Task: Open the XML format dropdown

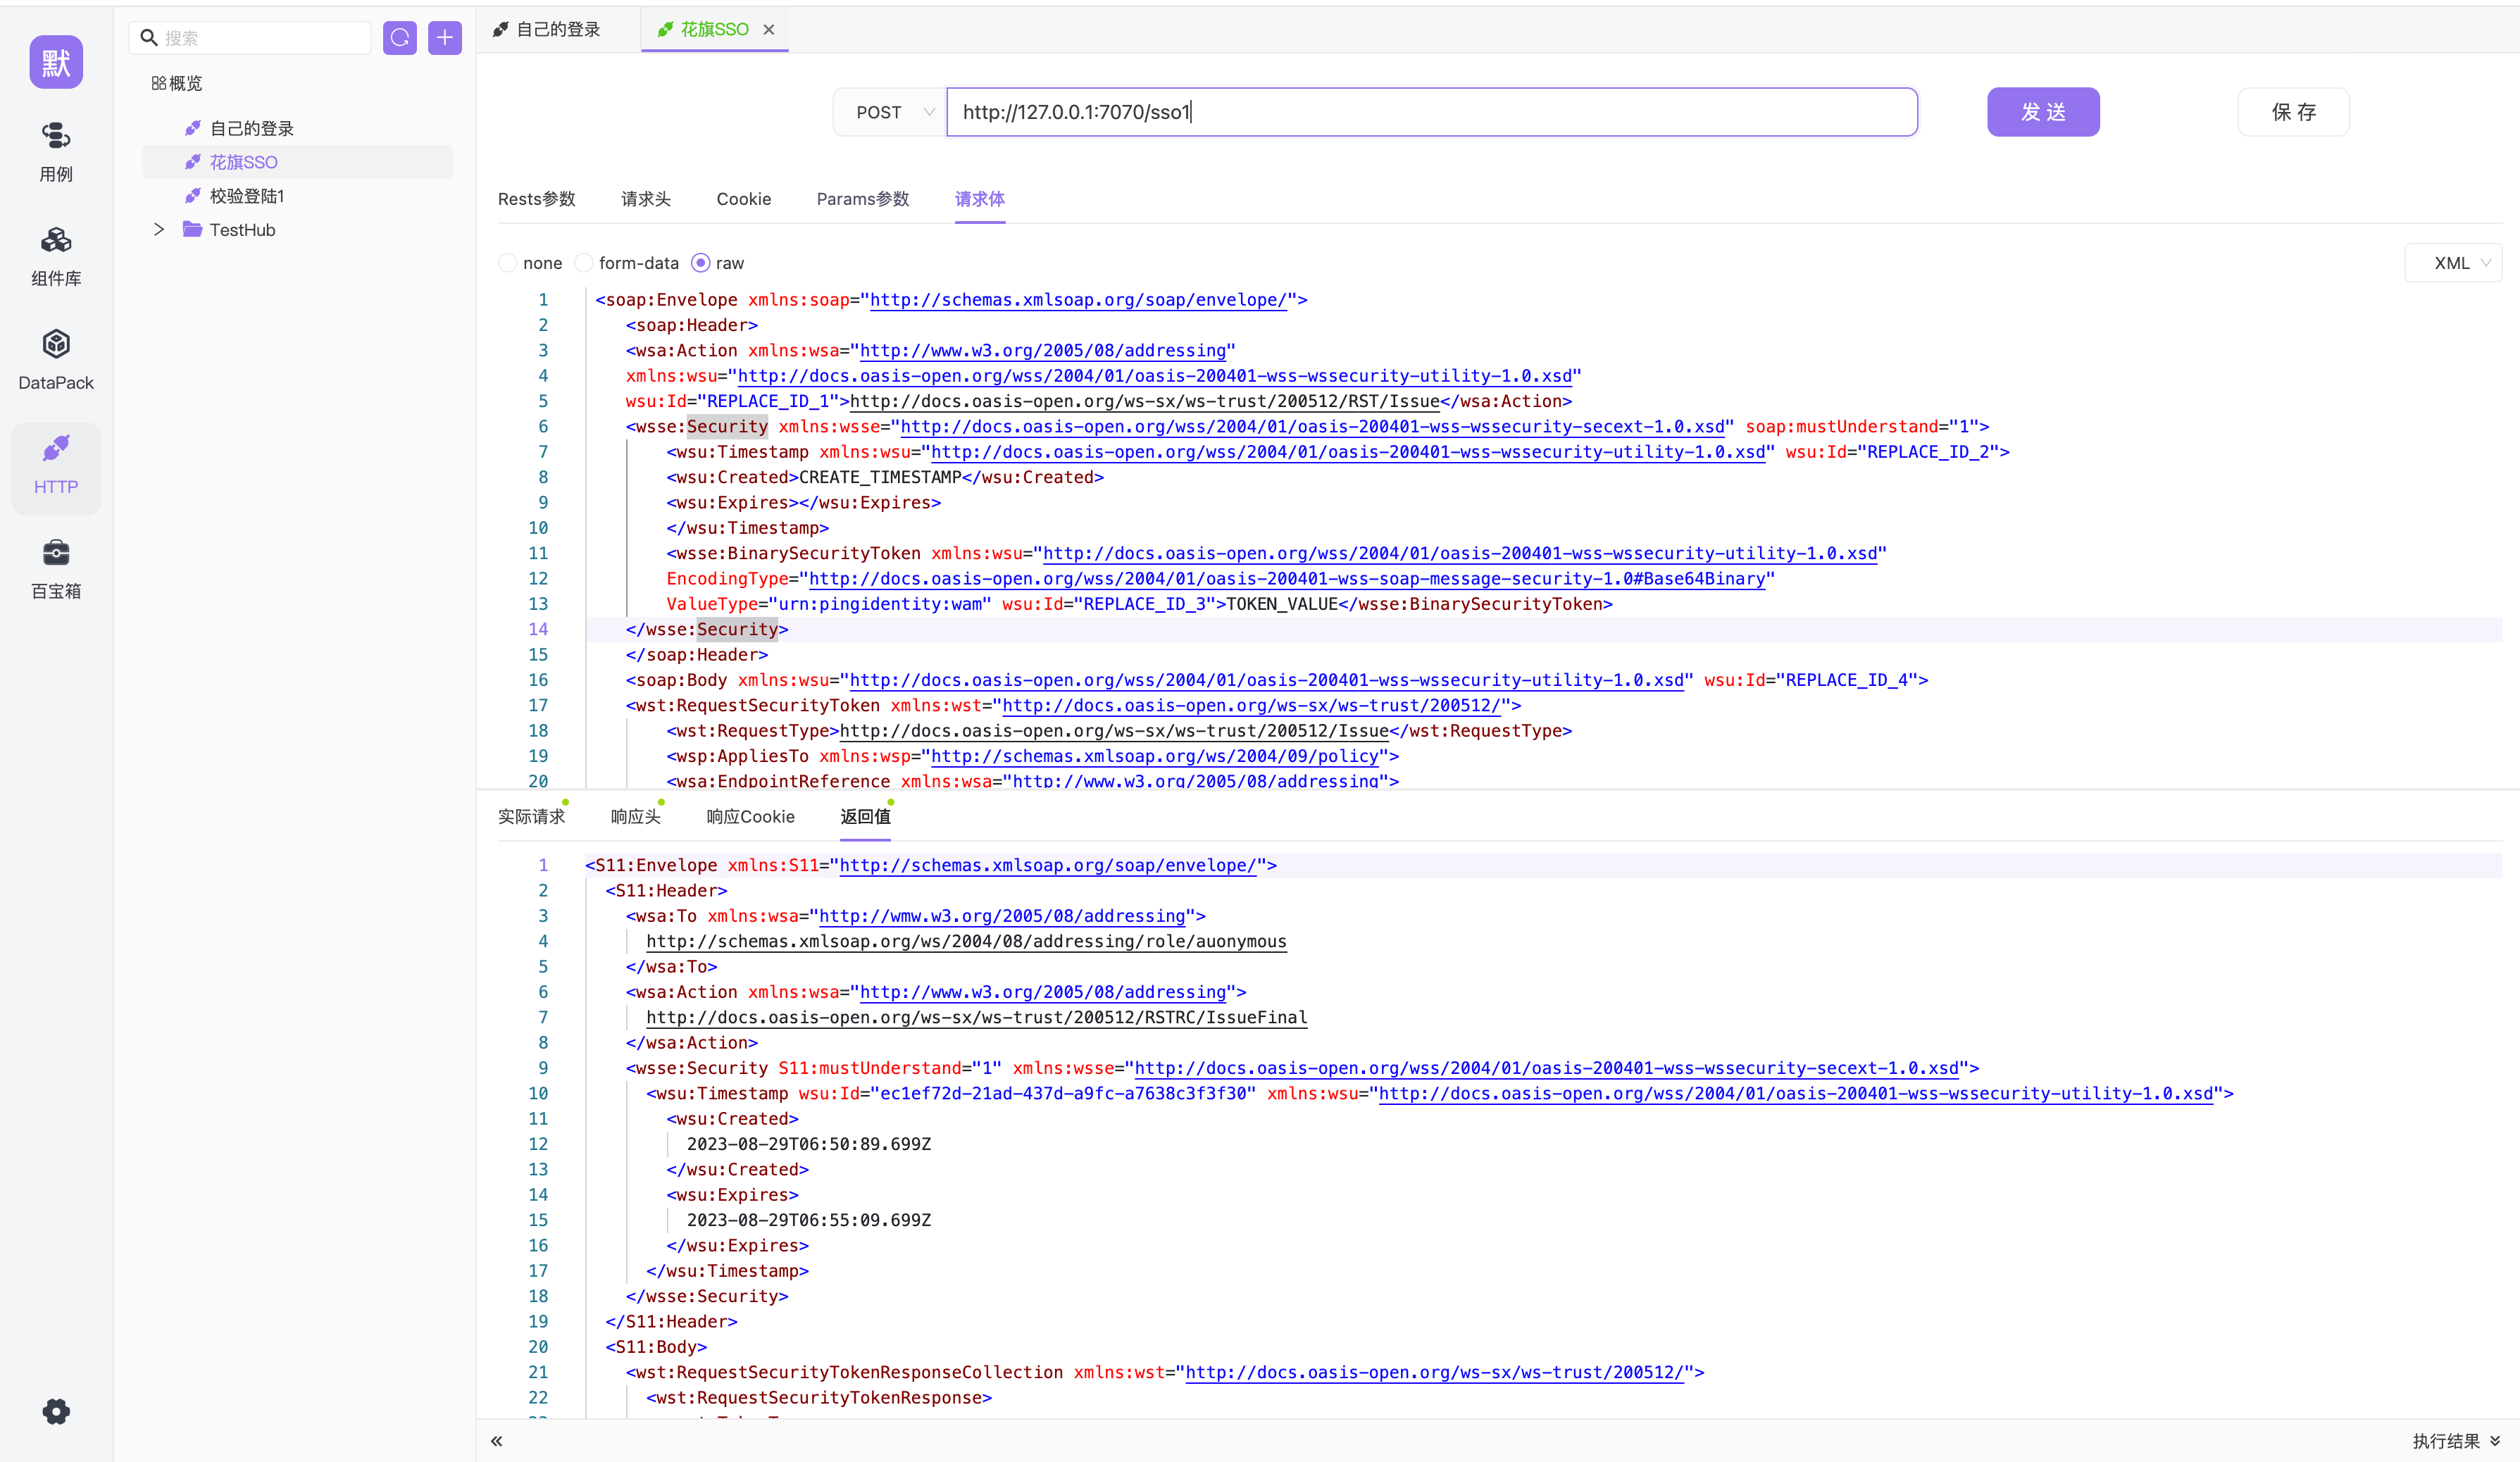Action: pos(2455,263)
